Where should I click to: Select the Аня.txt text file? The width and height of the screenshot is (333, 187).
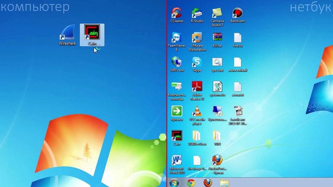click(x=238, y=40)
